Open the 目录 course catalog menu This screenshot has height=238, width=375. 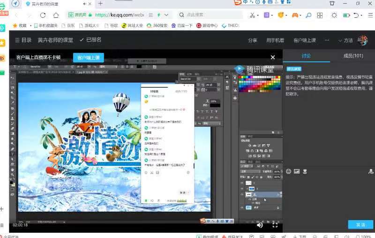point(23,40)
